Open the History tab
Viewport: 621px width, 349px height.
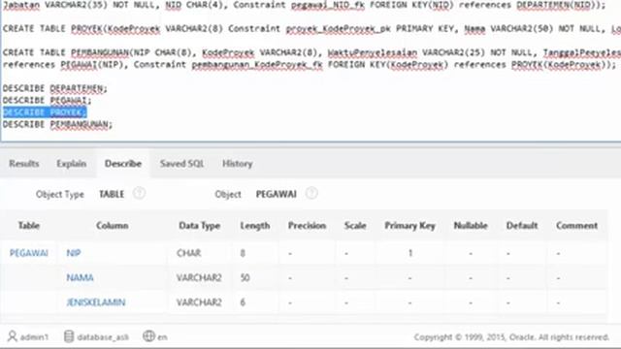[237, 164]
